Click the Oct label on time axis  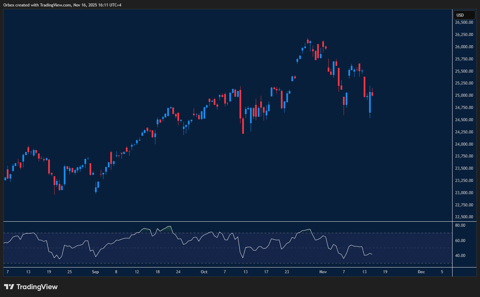click(204, 272)
